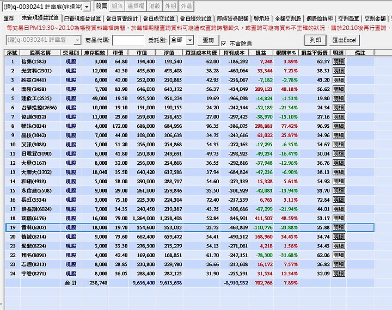Click the 明細 button for stock 8271
The image size is (392, 310).
(x=339, y=274)
